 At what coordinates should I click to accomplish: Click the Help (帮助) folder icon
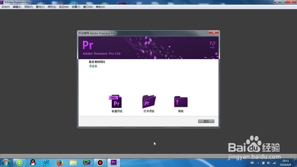click(181, 102)
